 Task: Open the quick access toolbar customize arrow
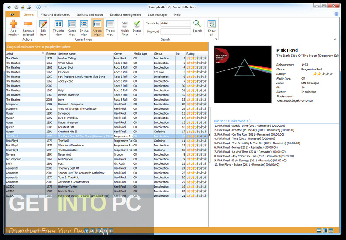45,7
